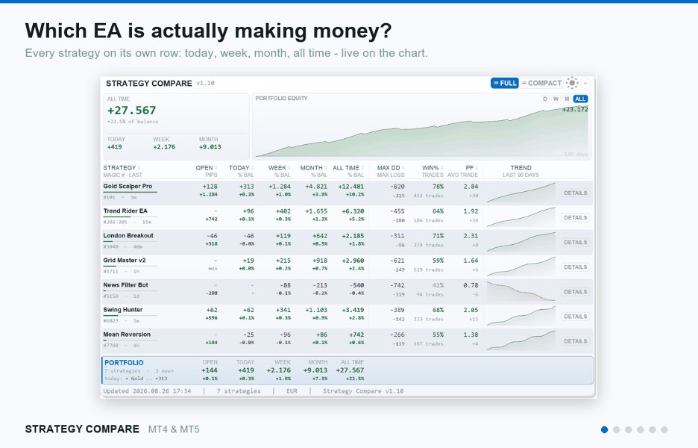Screen dimensions: 698x448
Task: Go to the second slide dot
Action: [x=616, y=430]
